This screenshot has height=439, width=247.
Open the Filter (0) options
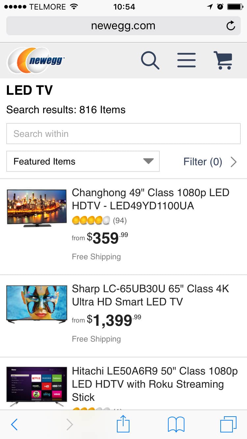(x=203, y=162)
